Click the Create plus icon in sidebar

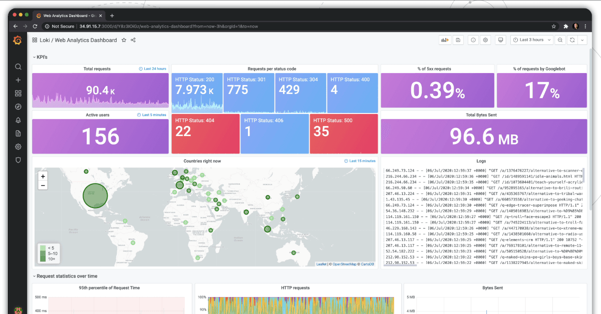(x=18, y=79)
